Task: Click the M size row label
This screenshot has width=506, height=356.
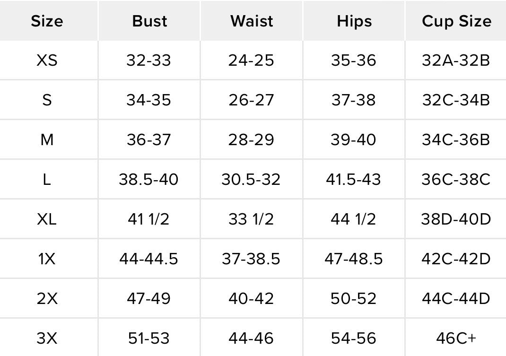Action: tap(47, 140)
